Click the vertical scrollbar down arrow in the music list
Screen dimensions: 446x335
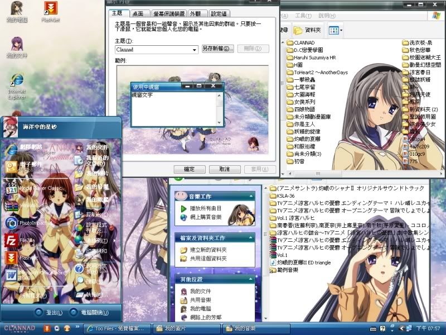[266, 318]
